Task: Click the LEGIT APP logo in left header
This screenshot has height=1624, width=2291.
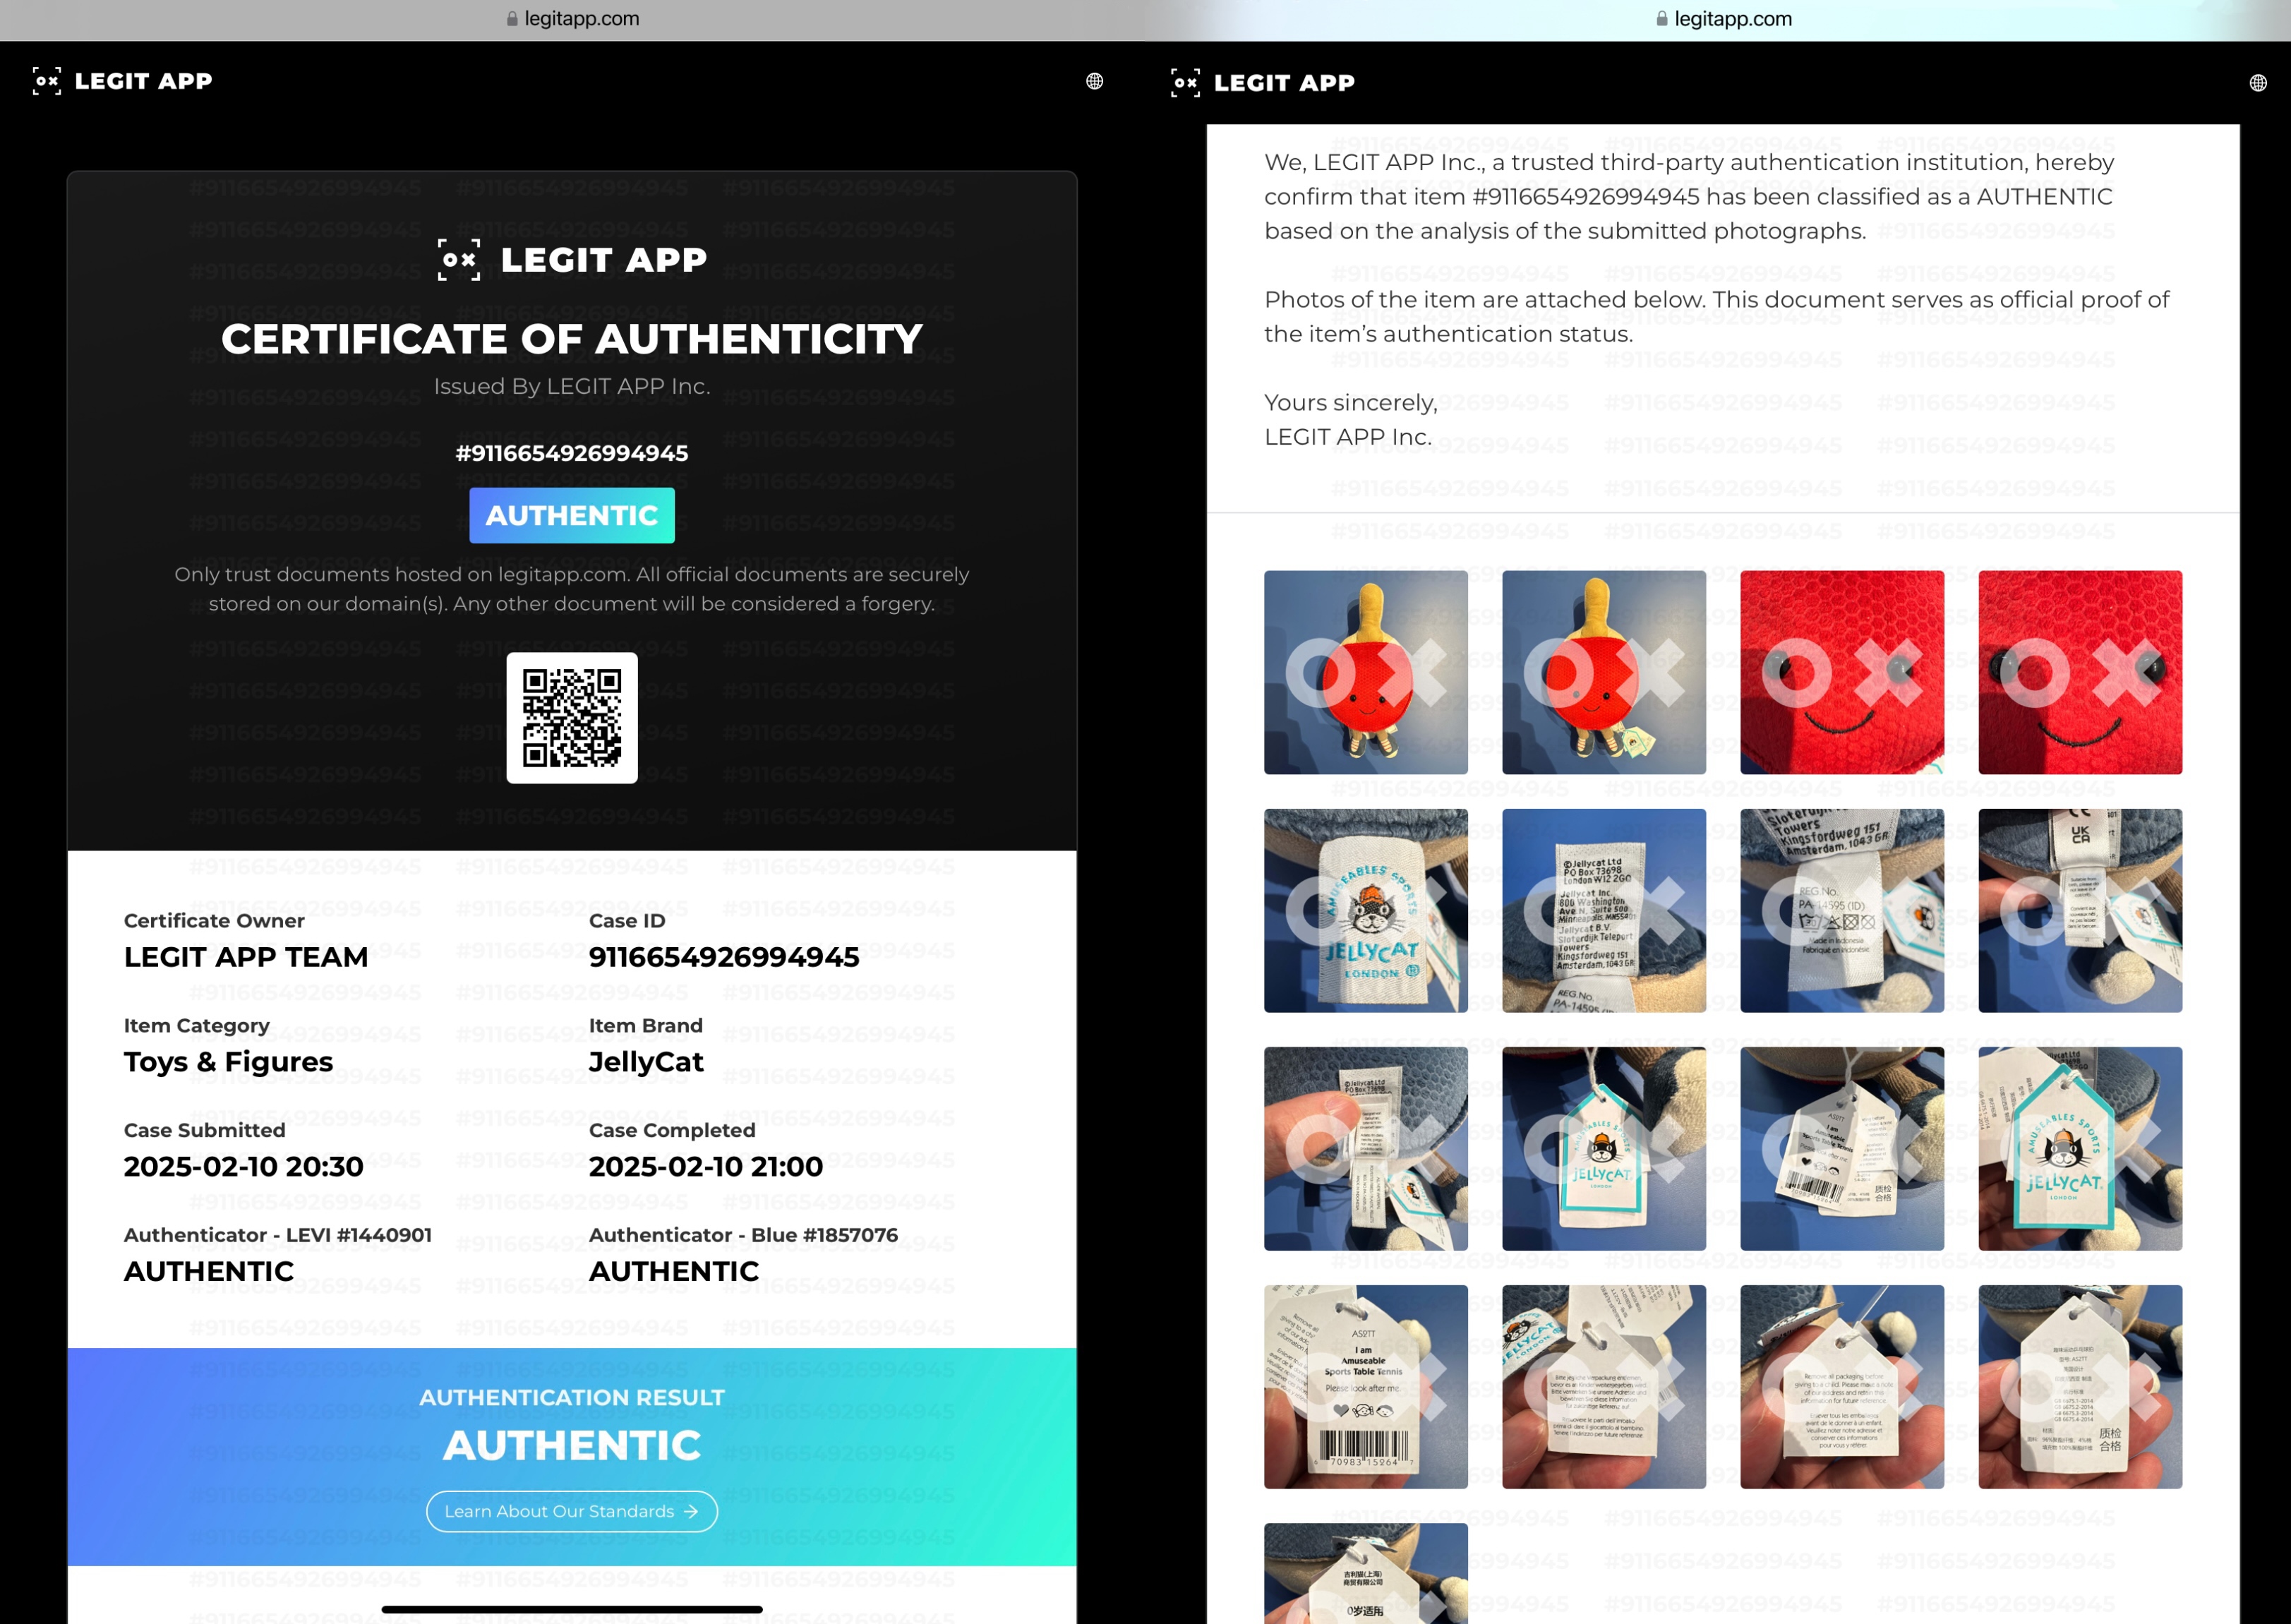Action: [122, 81]
